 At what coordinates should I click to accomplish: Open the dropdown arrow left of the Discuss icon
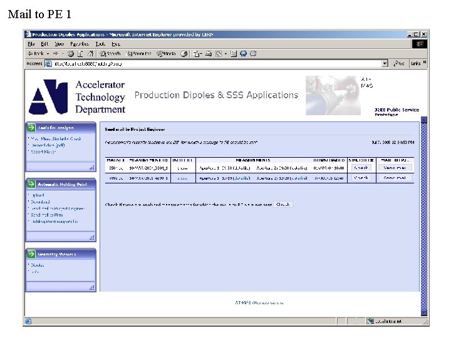tap(225, 54)
